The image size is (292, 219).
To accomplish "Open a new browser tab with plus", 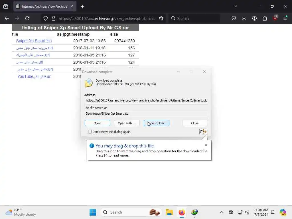I will 82,7.
